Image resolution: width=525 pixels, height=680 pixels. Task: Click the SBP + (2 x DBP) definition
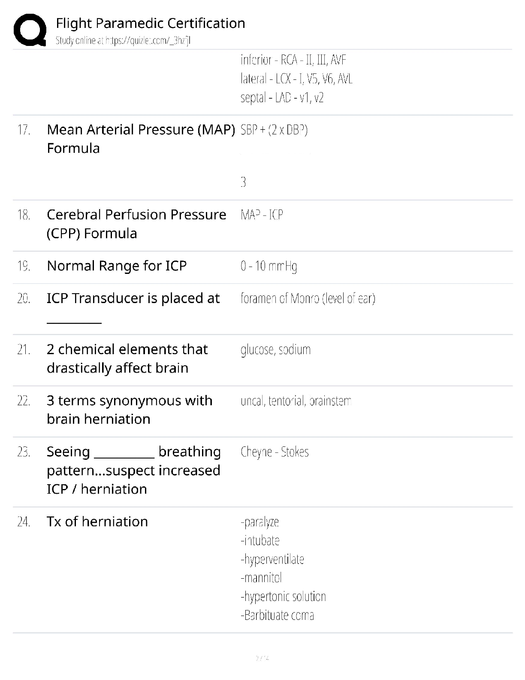tap(274, 130)
